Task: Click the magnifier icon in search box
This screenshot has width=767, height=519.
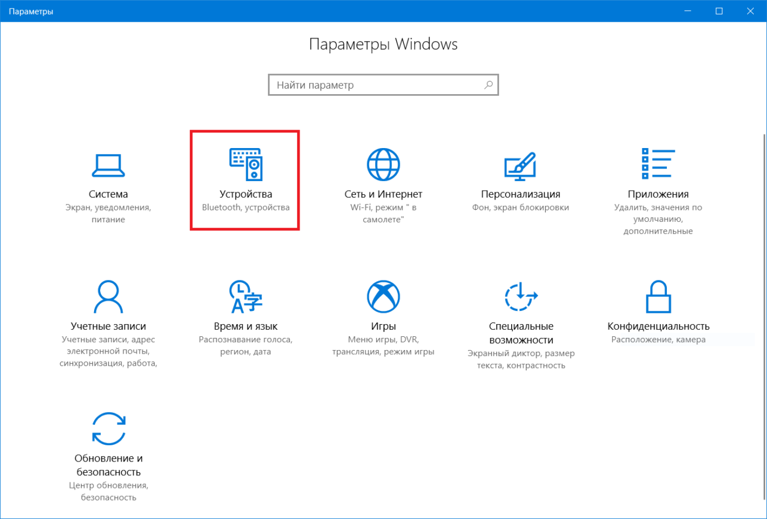Action: click(488, 85)
